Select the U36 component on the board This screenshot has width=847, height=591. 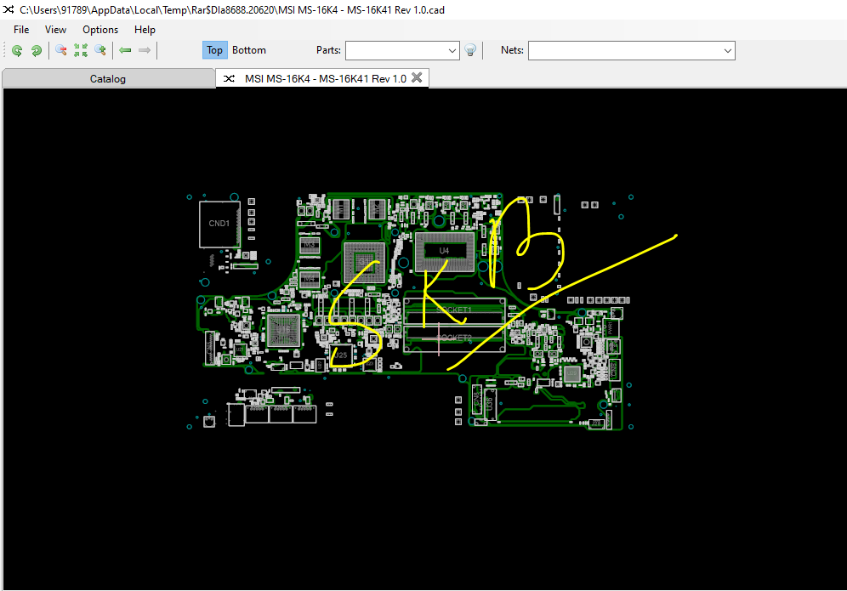coord(490,403)
